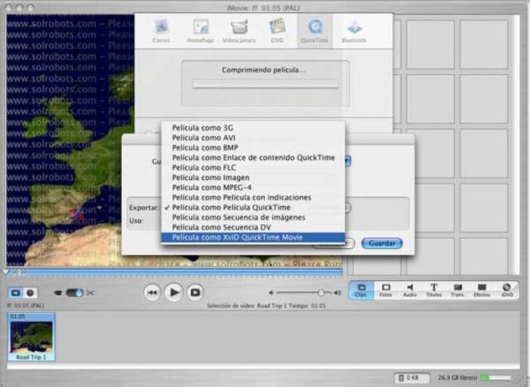Click the free disk space indicator
This screenshot has height=387, width=530.
(x=474, y=378)
